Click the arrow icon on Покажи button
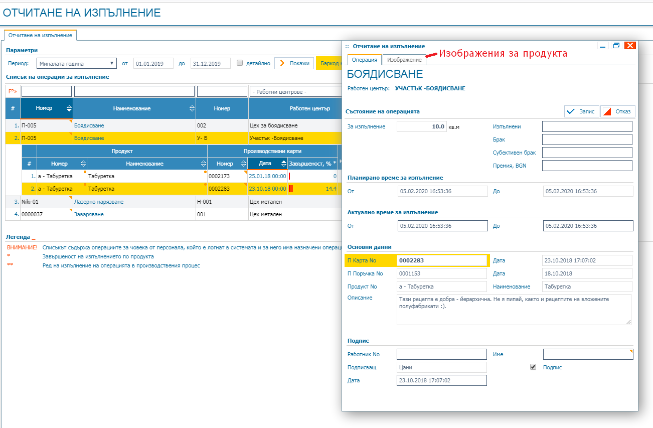Image resolution: width=653 pixels, height=428 pixels. [x=282, y=63]
